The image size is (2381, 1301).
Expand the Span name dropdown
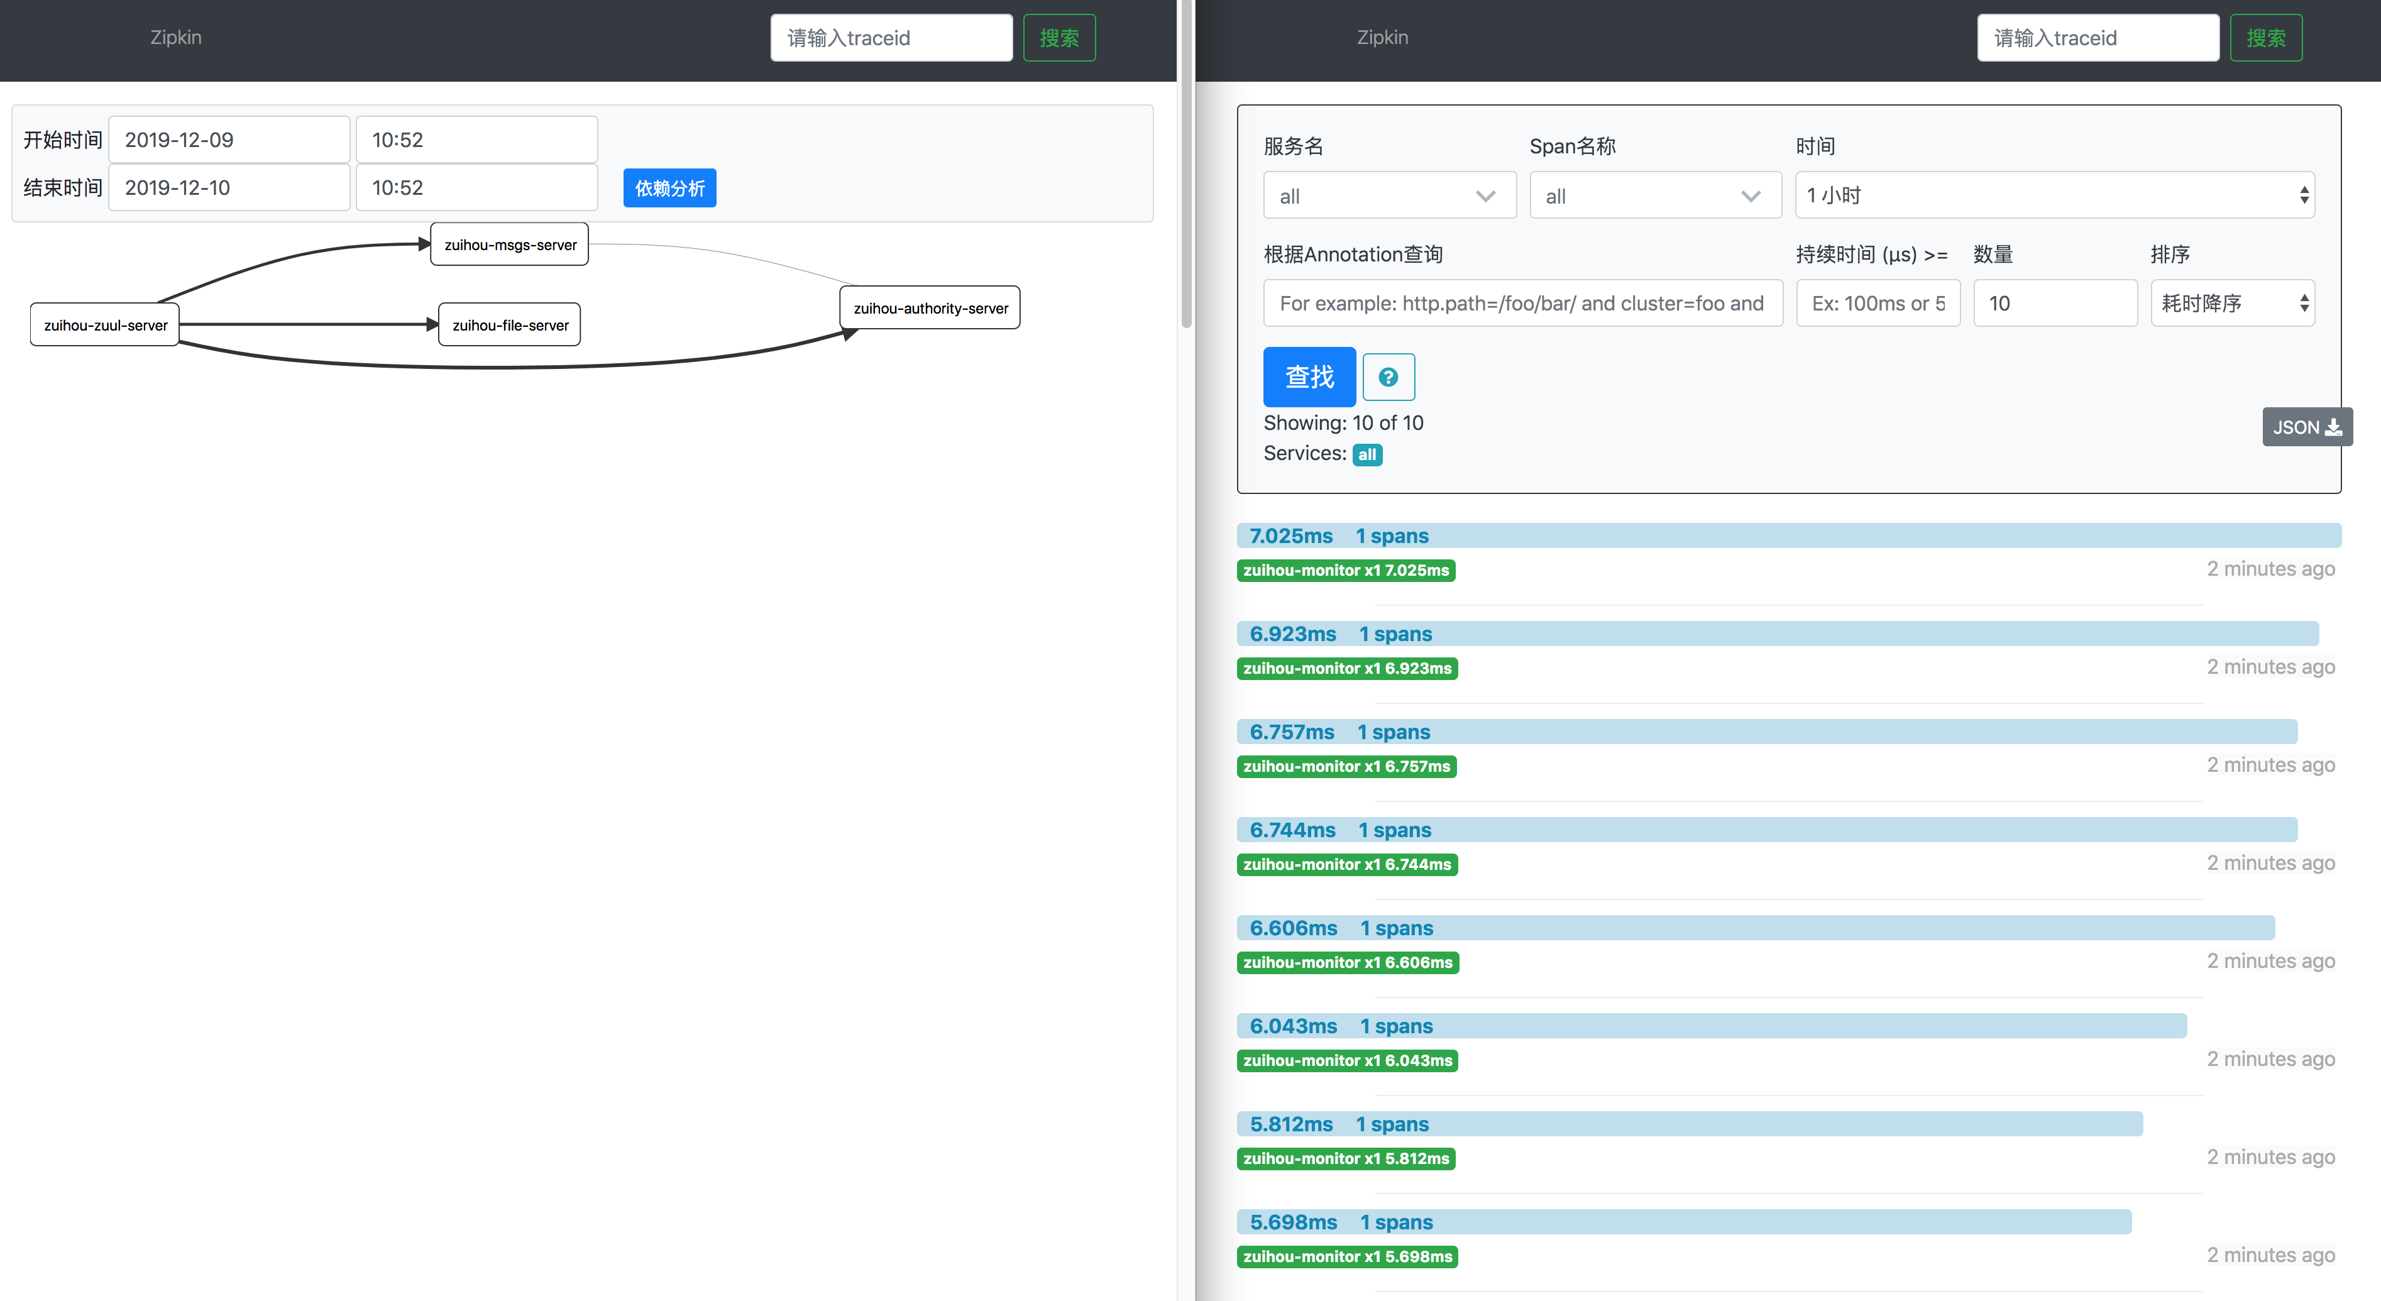[x=1654, y=196]
